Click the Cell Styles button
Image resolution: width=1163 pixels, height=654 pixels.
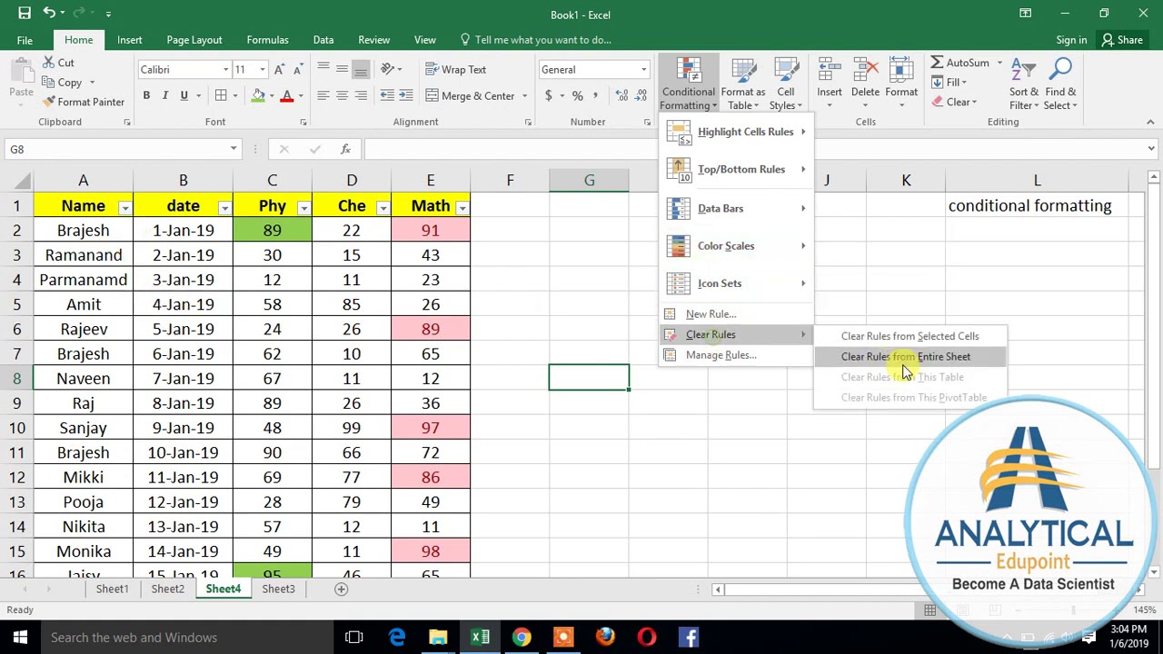[x=786, y=84]
